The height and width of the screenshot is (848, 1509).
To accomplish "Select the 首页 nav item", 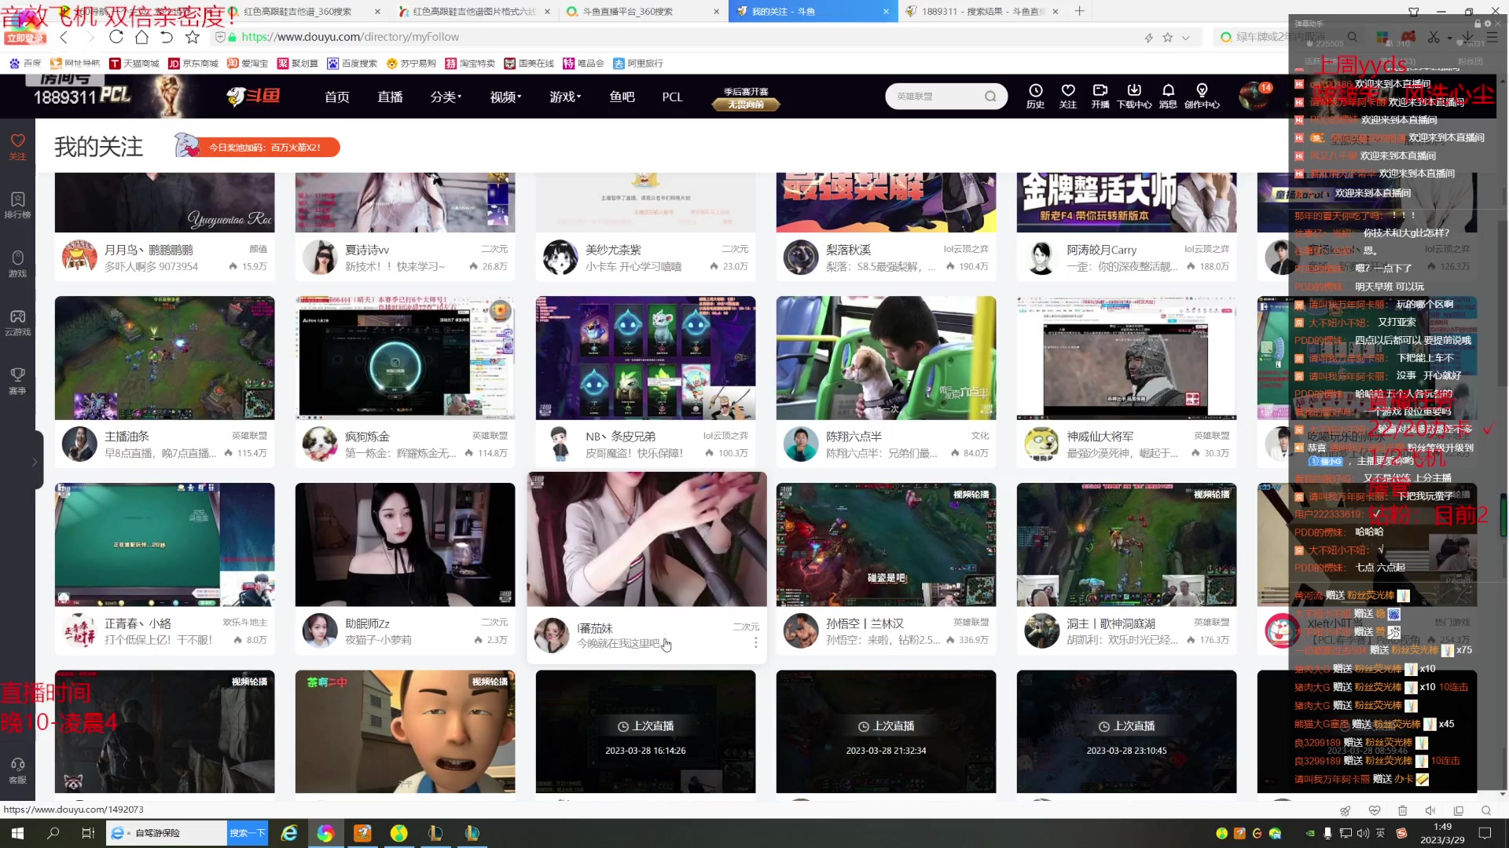I will [336, 97].
